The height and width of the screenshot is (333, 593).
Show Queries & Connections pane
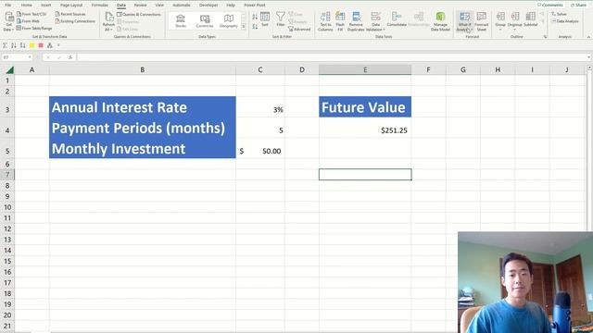(139, 15)
